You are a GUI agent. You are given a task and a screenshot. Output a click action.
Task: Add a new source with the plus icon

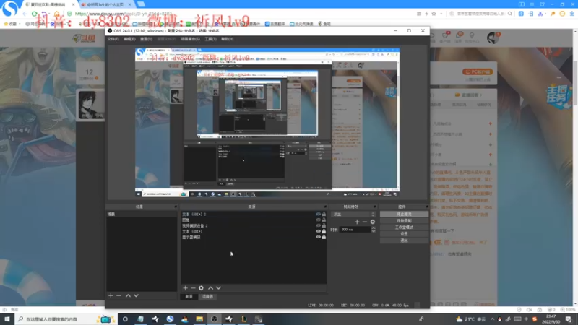click(x=186, y=287)
